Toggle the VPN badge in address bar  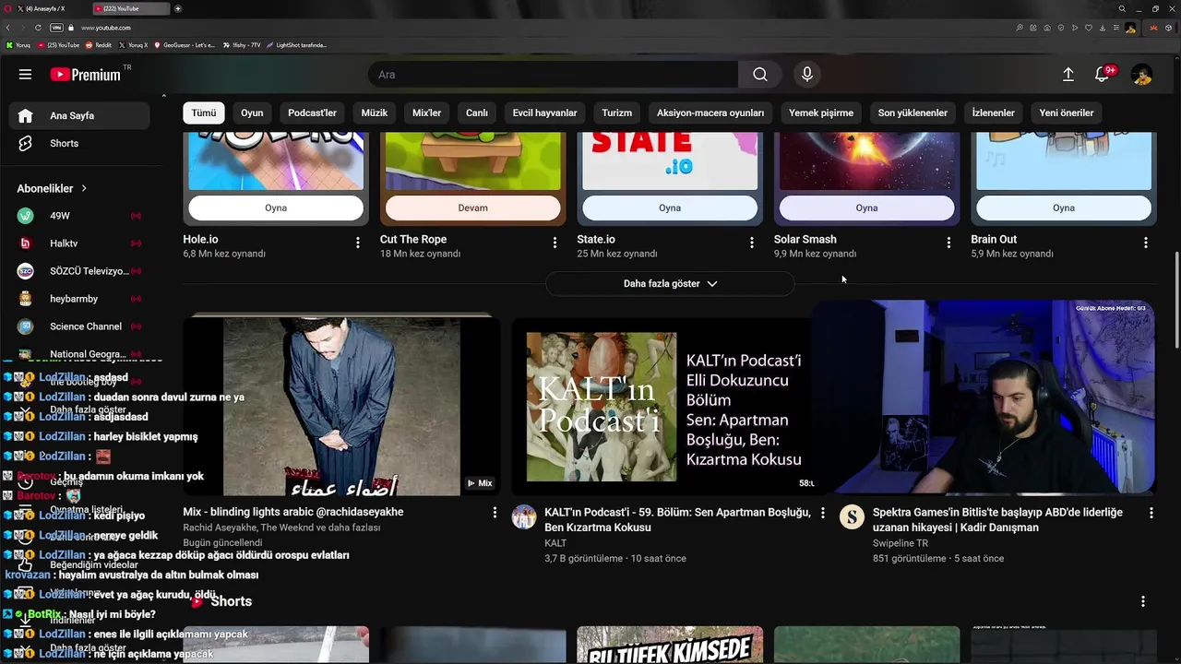point(55,28)
